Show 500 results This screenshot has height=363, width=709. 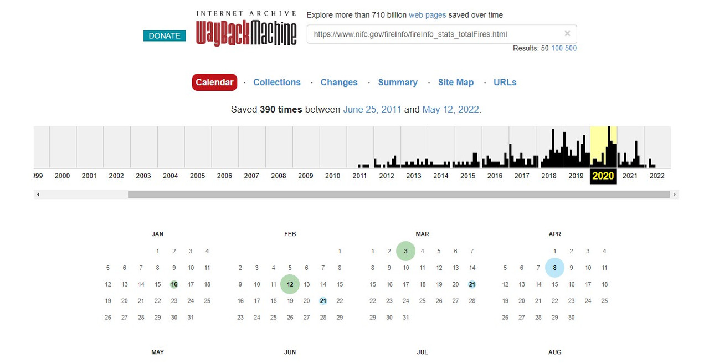[571, 48]
